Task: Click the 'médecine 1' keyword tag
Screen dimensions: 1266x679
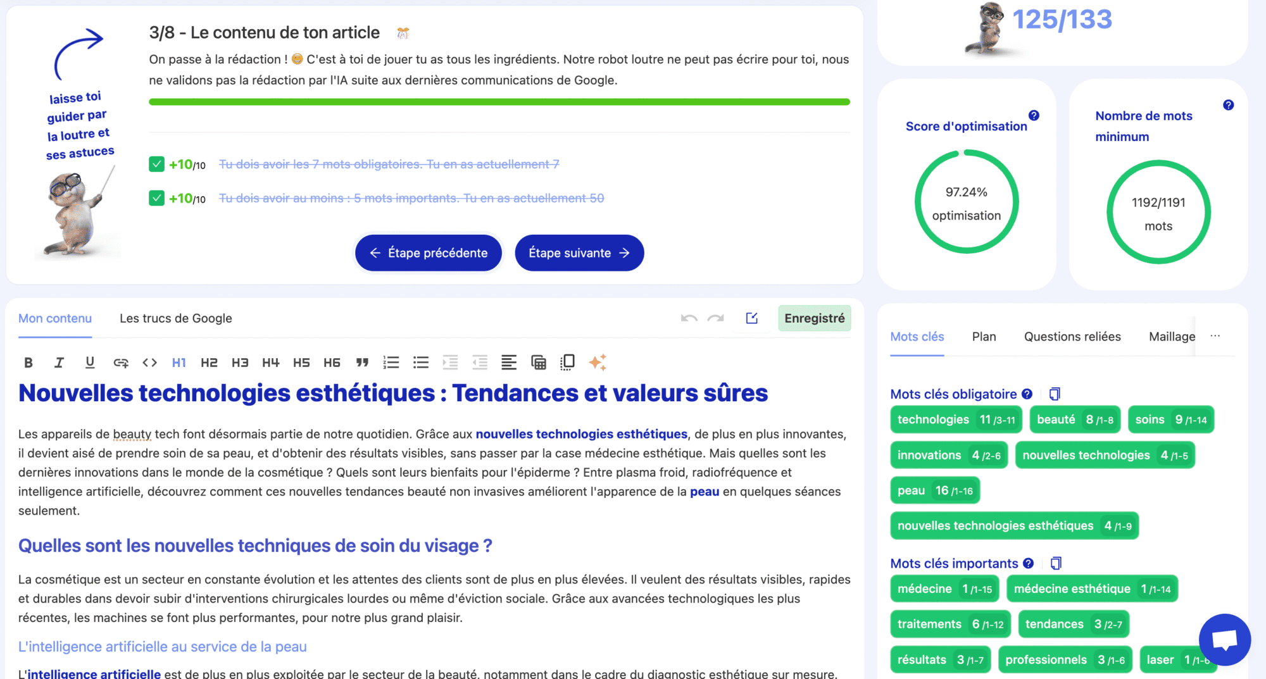Action: pyautogui.click(x=944, y=589)
